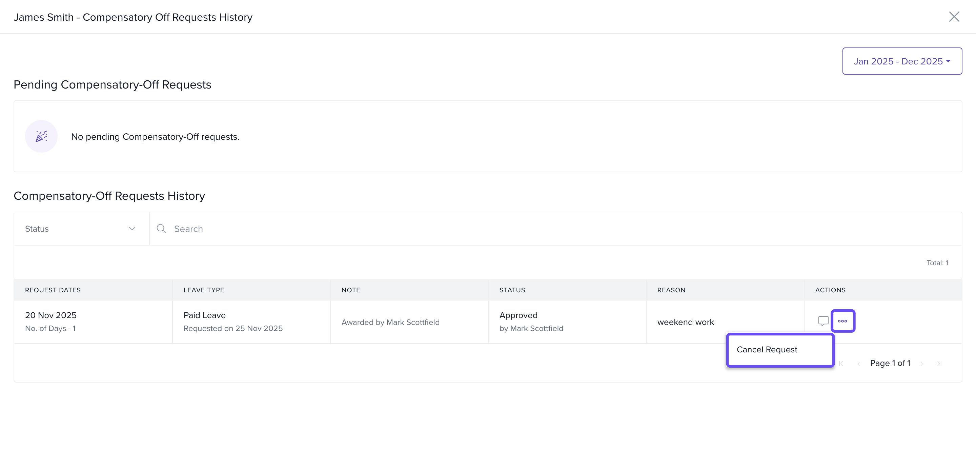
Task: Click the search magnifier icon
Action: point(161,229)
